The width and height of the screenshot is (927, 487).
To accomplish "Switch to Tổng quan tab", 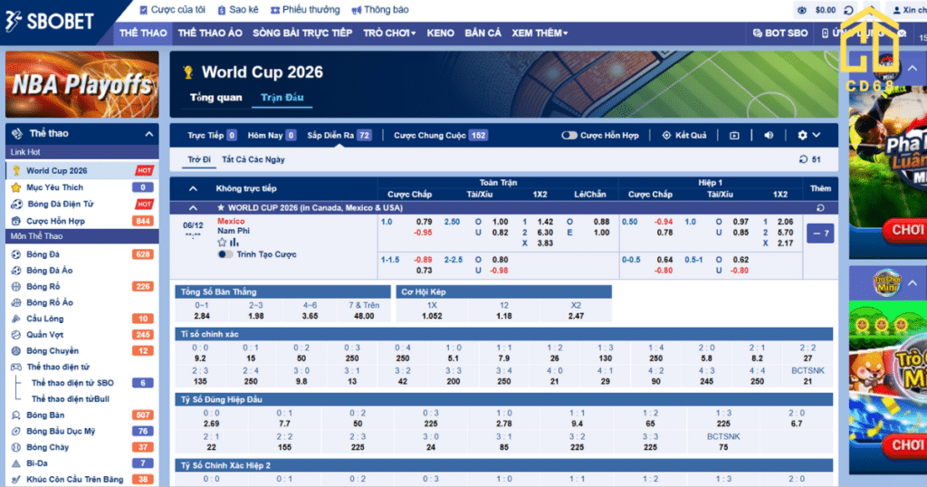I will [215, 98].
